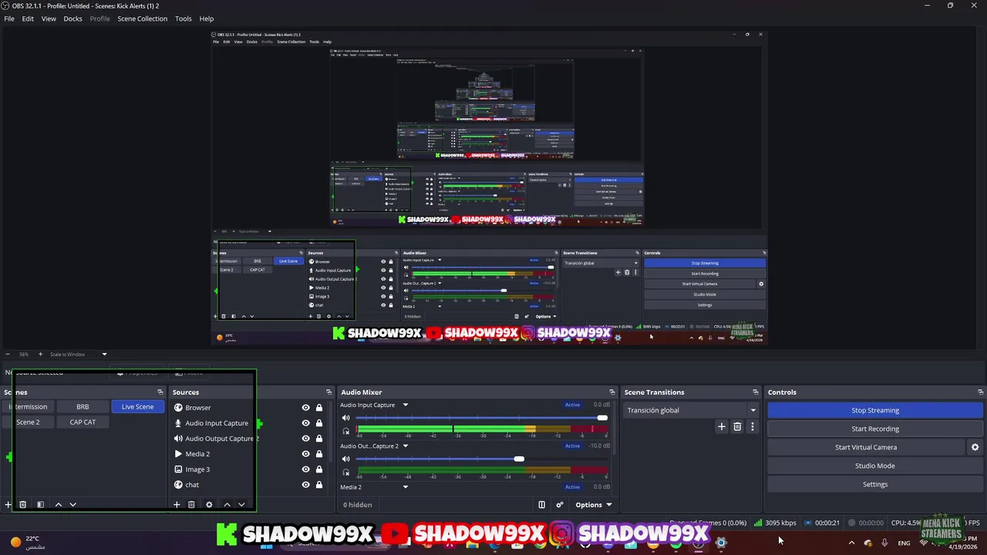Open the File menu
The image size is (987, 555).
click(x=9, y=18)
